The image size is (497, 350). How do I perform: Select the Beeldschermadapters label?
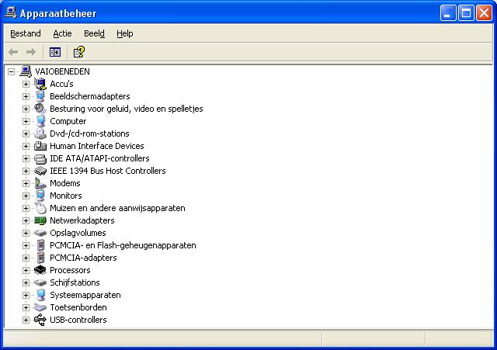[x=90, y=96]
